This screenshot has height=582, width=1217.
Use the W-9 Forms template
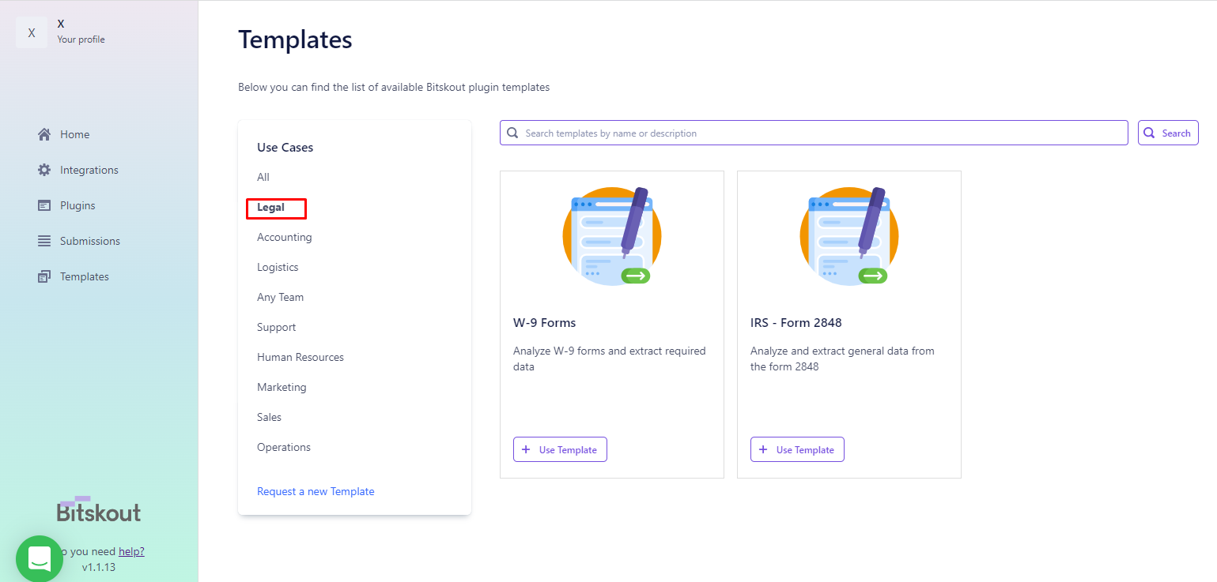(560, 449)
